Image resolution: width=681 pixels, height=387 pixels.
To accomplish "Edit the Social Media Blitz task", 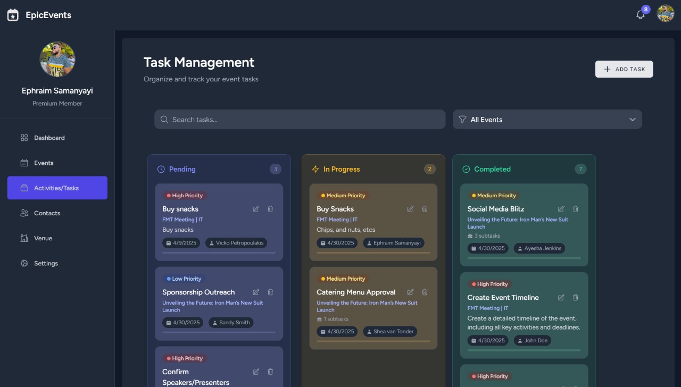I will pyautogui.click(x=561, y=209).
